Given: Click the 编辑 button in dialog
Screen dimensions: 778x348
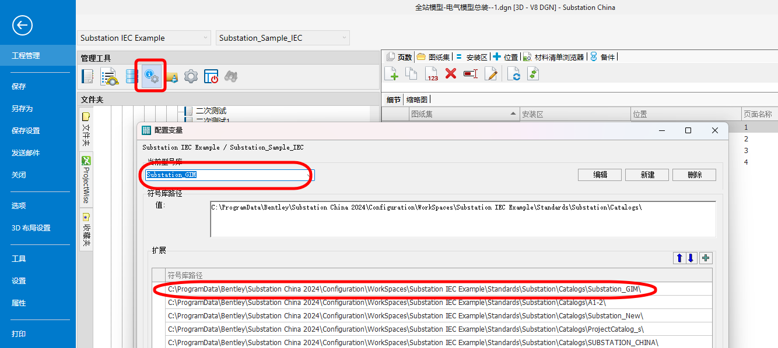Looking at the screenshot, I should pyautogui.click(x=600, y=175).
